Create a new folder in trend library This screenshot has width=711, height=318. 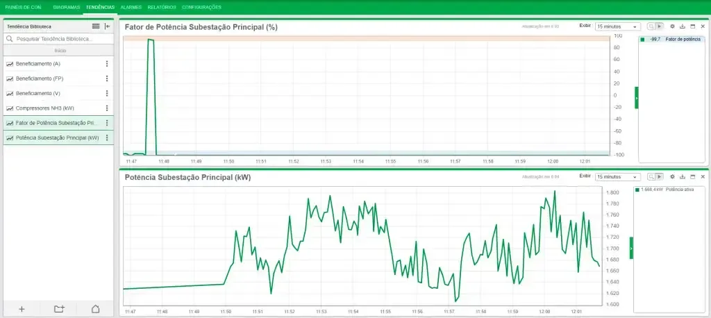click(x=59, y=309)
